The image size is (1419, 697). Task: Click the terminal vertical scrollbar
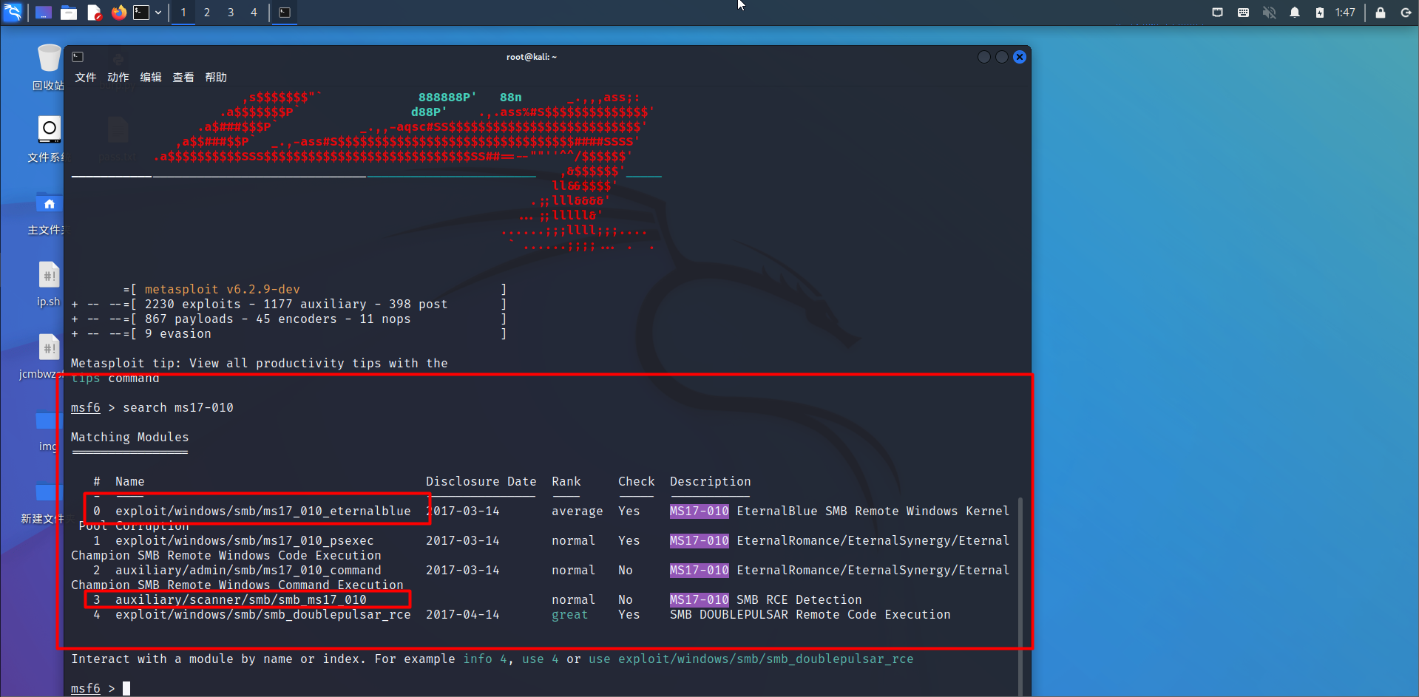pyautogui.click(x=1020, y=596)
